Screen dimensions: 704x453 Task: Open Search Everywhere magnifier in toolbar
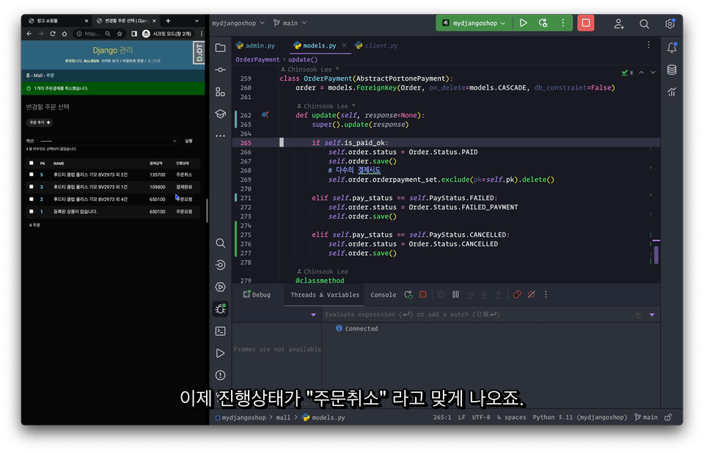(644, 23)
